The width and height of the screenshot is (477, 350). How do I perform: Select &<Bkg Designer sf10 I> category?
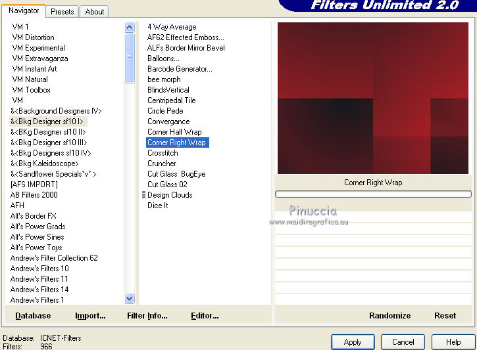(47, 121)
